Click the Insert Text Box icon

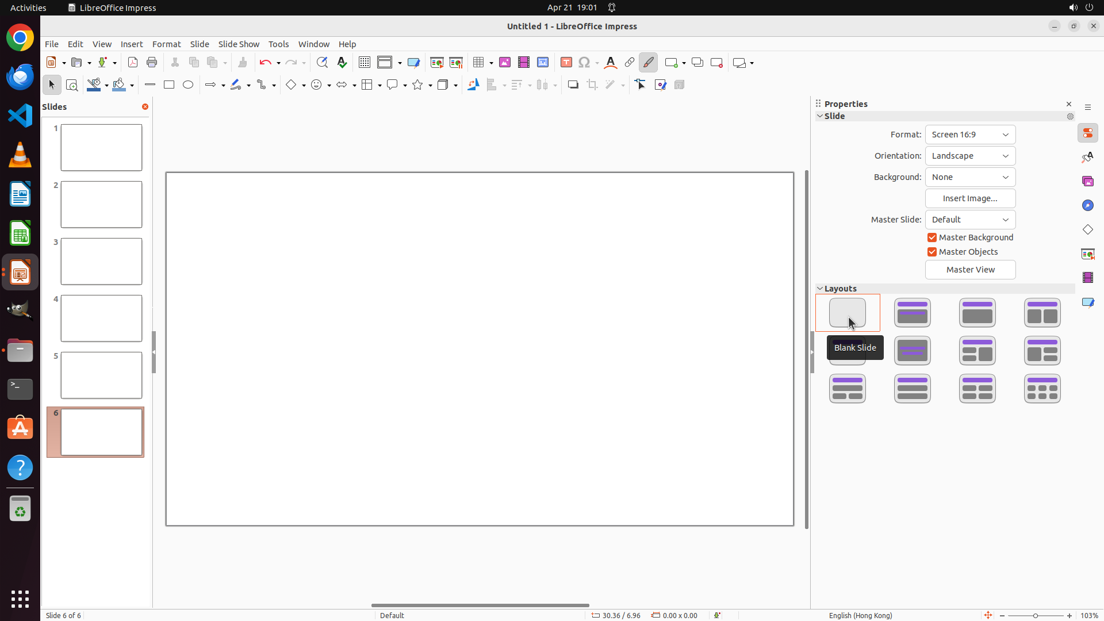[566, 63]
